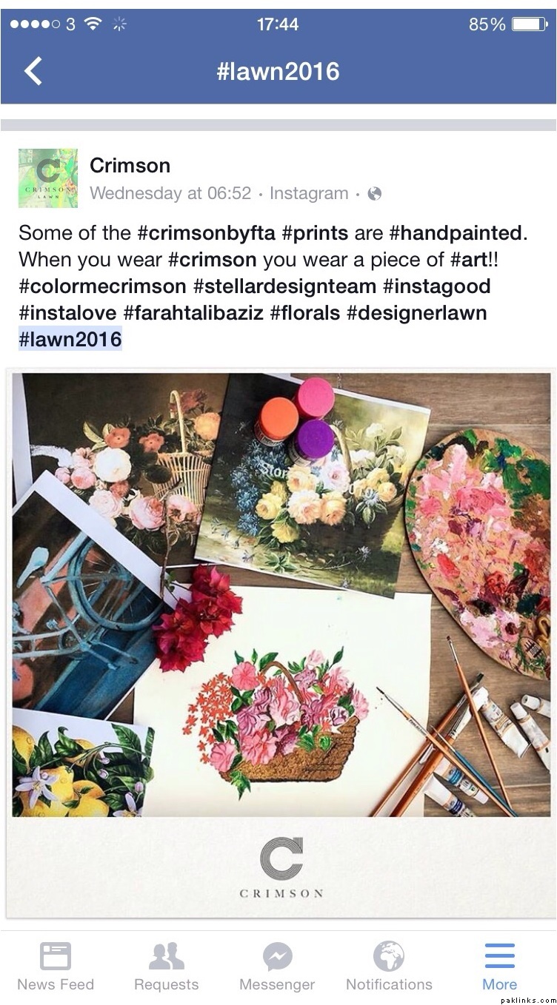The width and height of the screenshot is (557, 1005).
Task: Open the Crimson page name link
Action: pos(130,165)
